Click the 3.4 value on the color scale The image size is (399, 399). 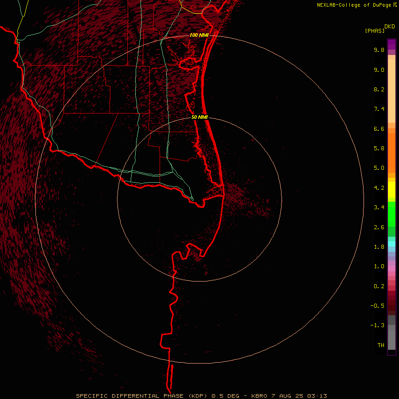[379, 207]
